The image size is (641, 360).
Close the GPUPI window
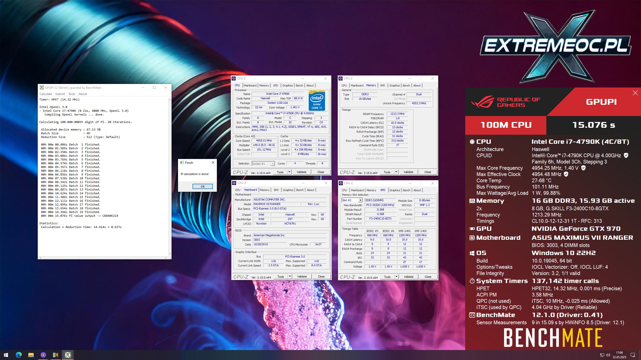pos(166,87)
